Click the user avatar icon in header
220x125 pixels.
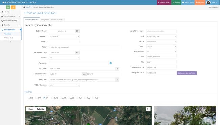208,2
